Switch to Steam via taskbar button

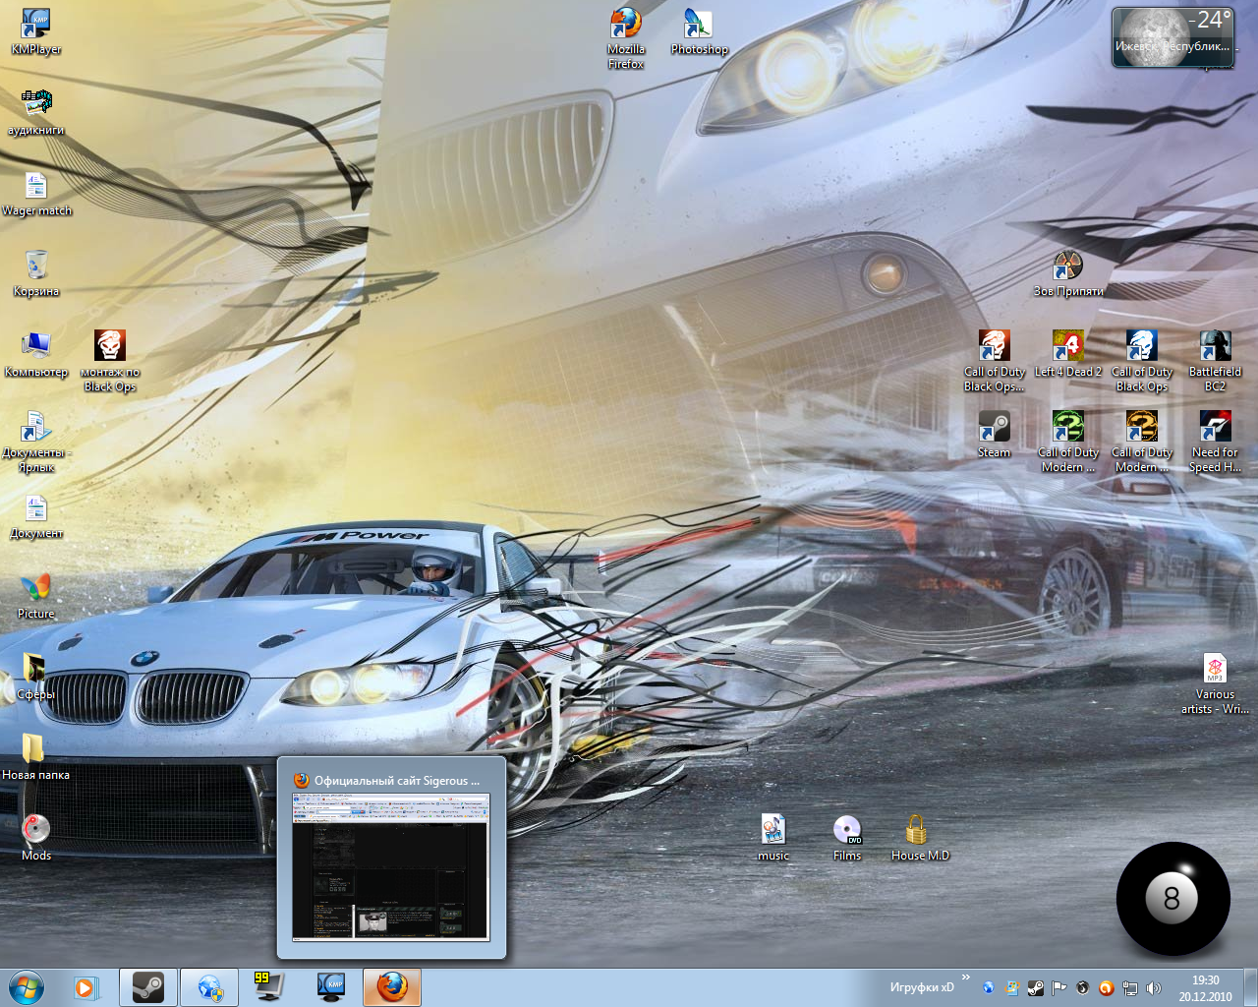(x=148, y=986)
